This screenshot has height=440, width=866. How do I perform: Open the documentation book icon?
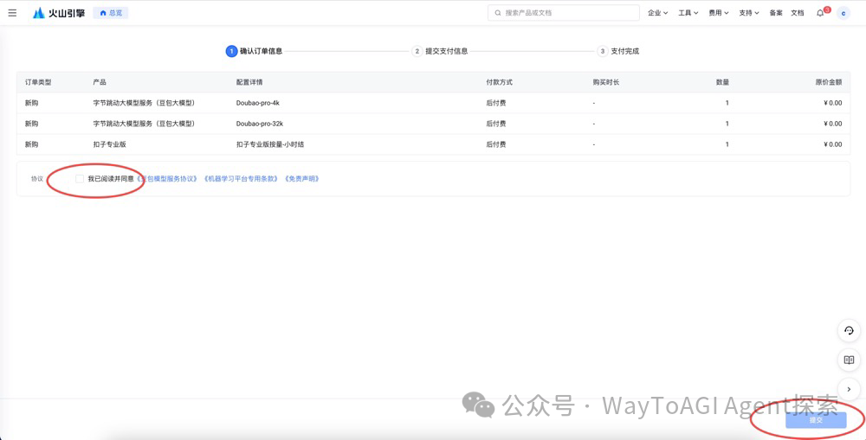pyautogui.click(x=849, y=360)
